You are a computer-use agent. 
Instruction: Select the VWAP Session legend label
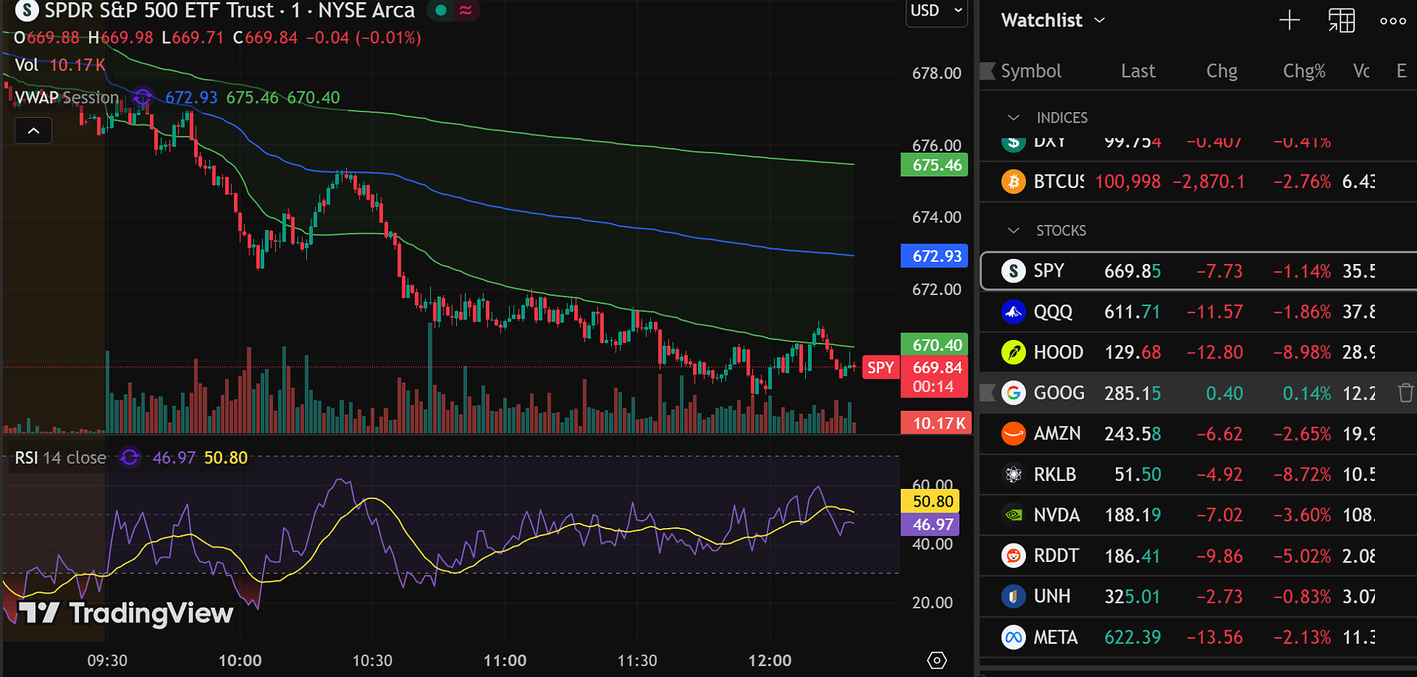[x=67, y=97]
